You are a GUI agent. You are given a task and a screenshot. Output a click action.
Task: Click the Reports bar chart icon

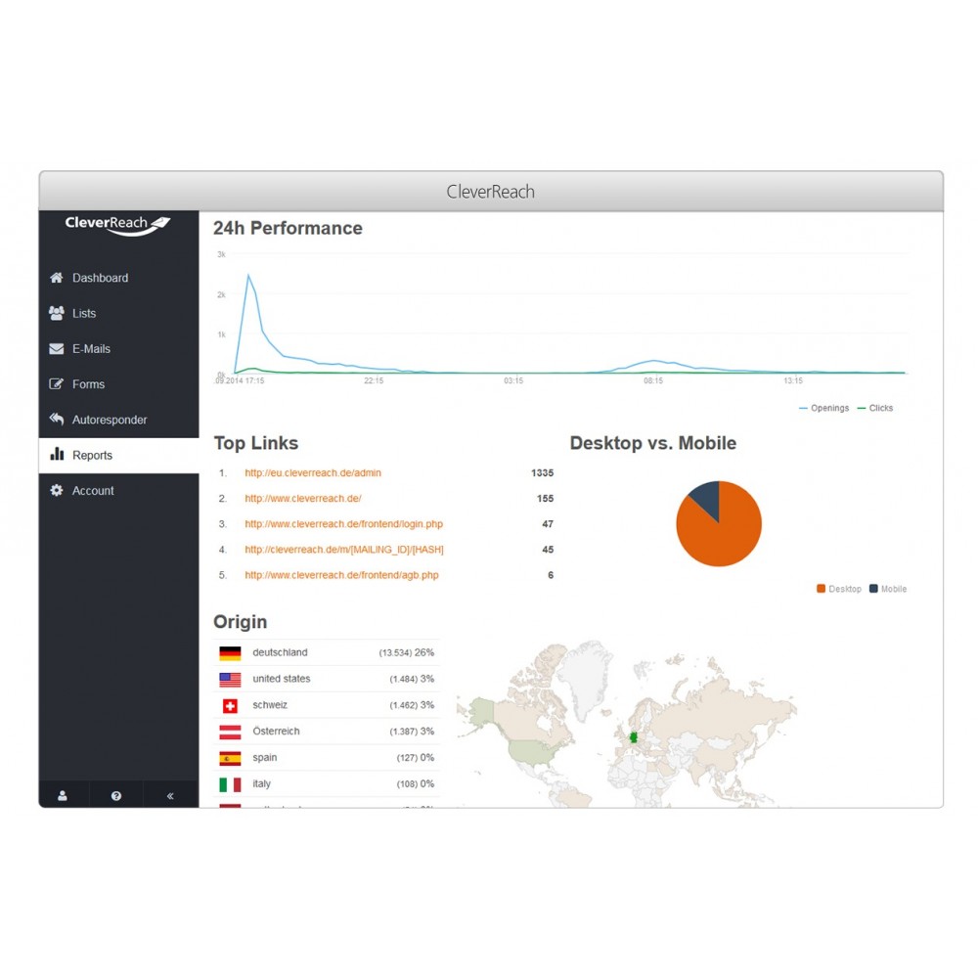point(57,454)
